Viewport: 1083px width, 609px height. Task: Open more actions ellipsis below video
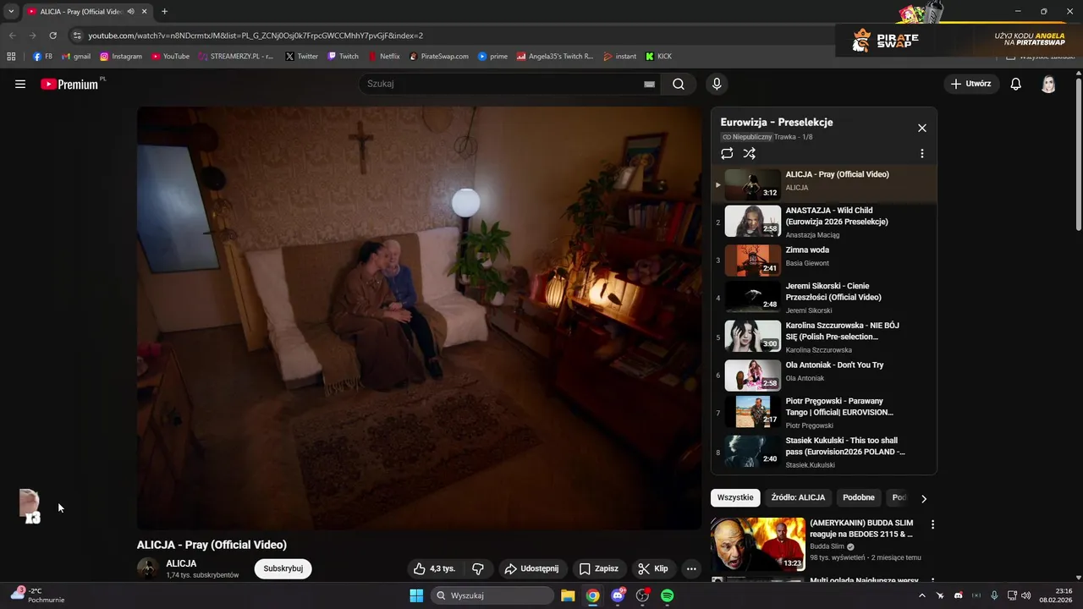tap(691, 568)
